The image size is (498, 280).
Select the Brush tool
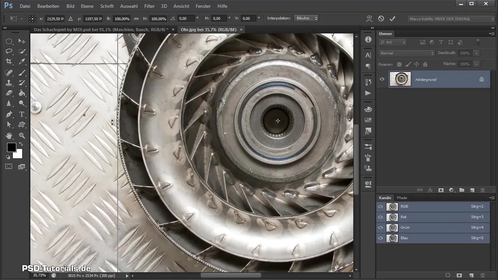[22, 72]
